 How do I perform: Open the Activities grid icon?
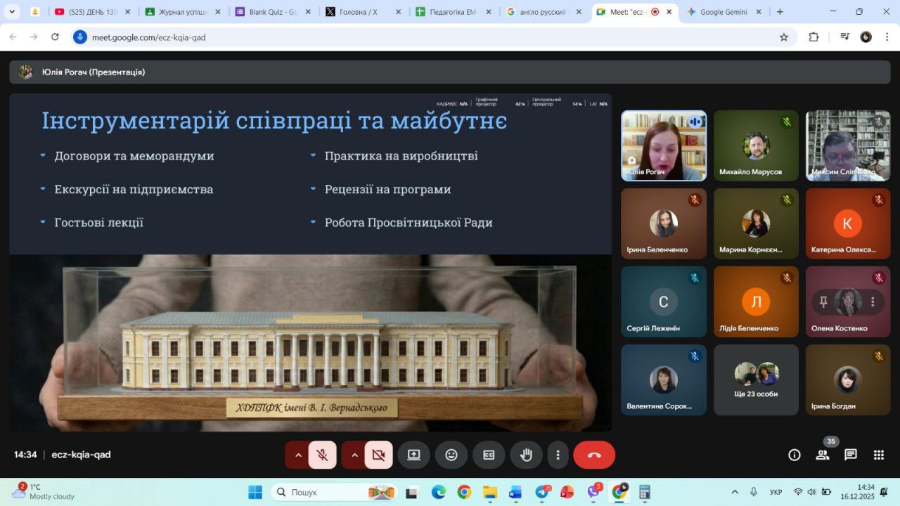click(x=879, y=455)
